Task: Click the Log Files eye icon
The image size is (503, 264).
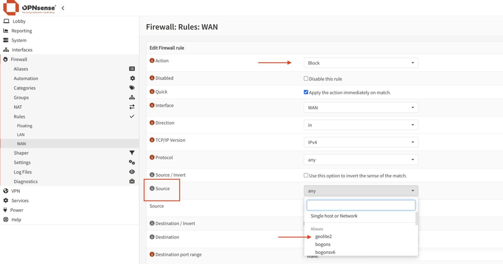Action: (x=132, y=171)
